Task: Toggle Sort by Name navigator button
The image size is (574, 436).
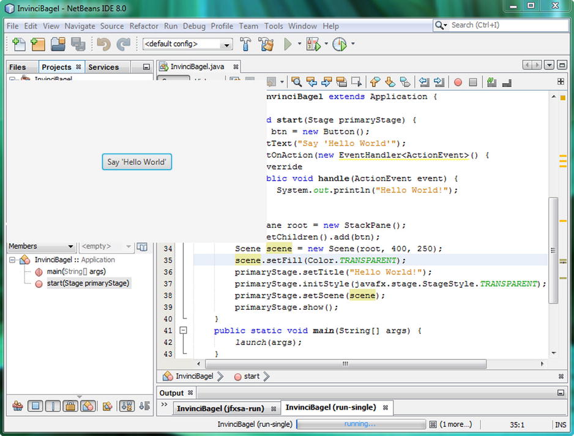Action: coord(127,405)
